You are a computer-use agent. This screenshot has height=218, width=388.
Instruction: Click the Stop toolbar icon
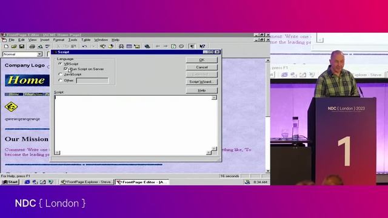click(181, 47)
